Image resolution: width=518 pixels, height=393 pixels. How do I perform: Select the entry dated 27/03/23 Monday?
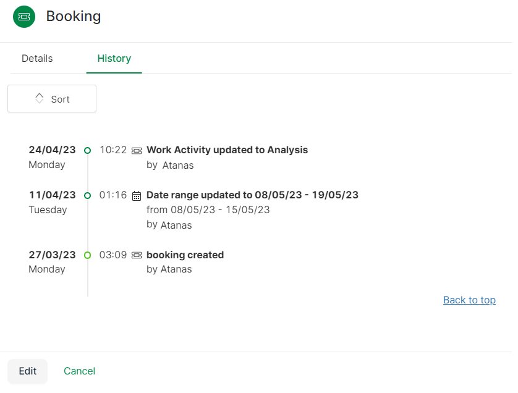point(52,261)
